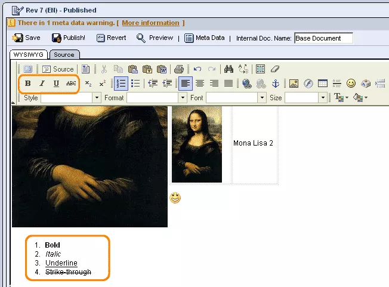Click the Mona Lisa 2 table cell
389x287 pixels.
255,145
